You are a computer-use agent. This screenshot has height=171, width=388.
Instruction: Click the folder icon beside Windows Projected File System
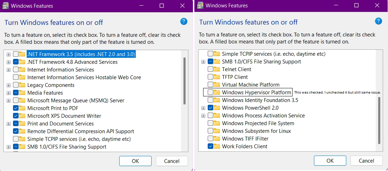tap(217, 123)
